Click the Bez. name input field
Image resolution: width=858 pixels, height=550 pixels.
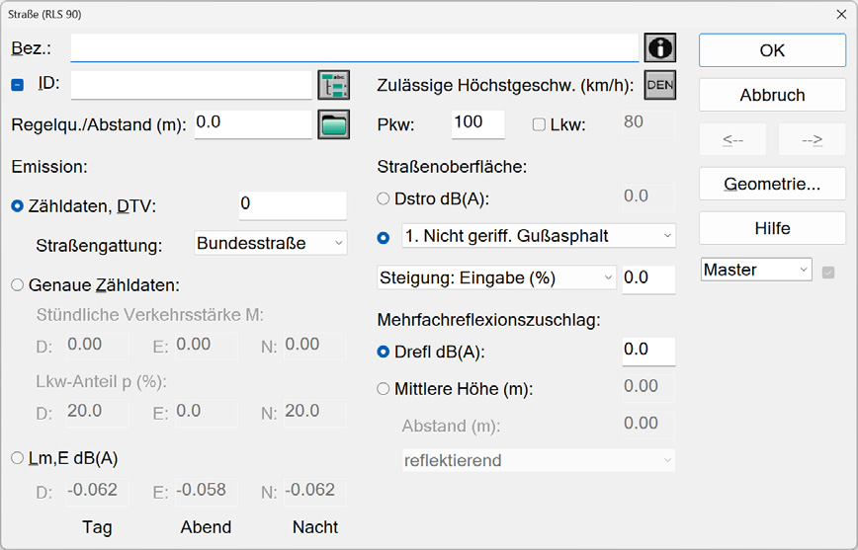point(355,47)
